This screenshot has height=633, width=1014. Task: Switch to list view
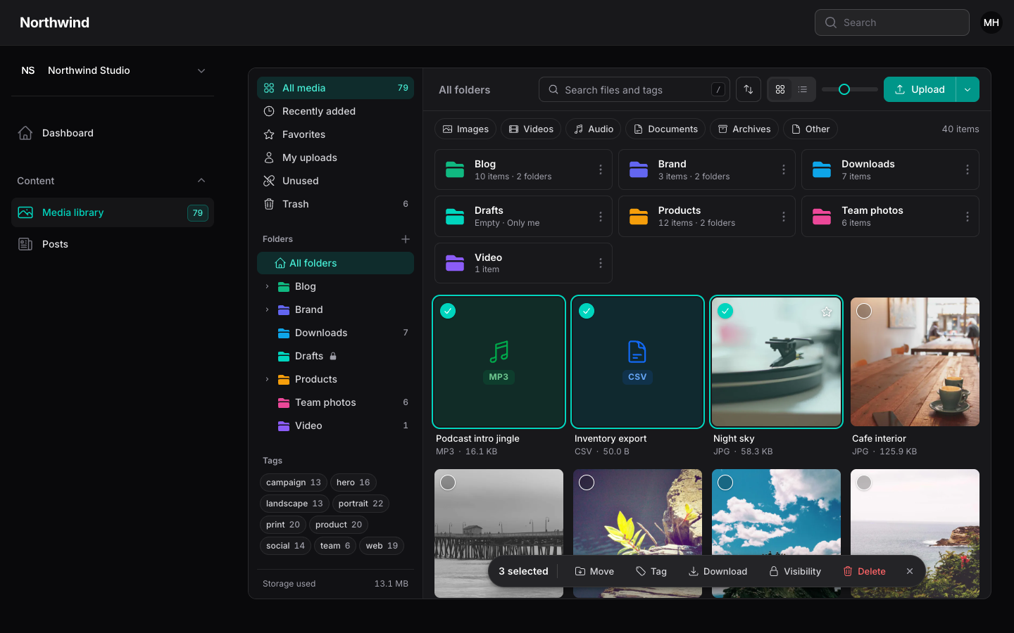point(803,89)
